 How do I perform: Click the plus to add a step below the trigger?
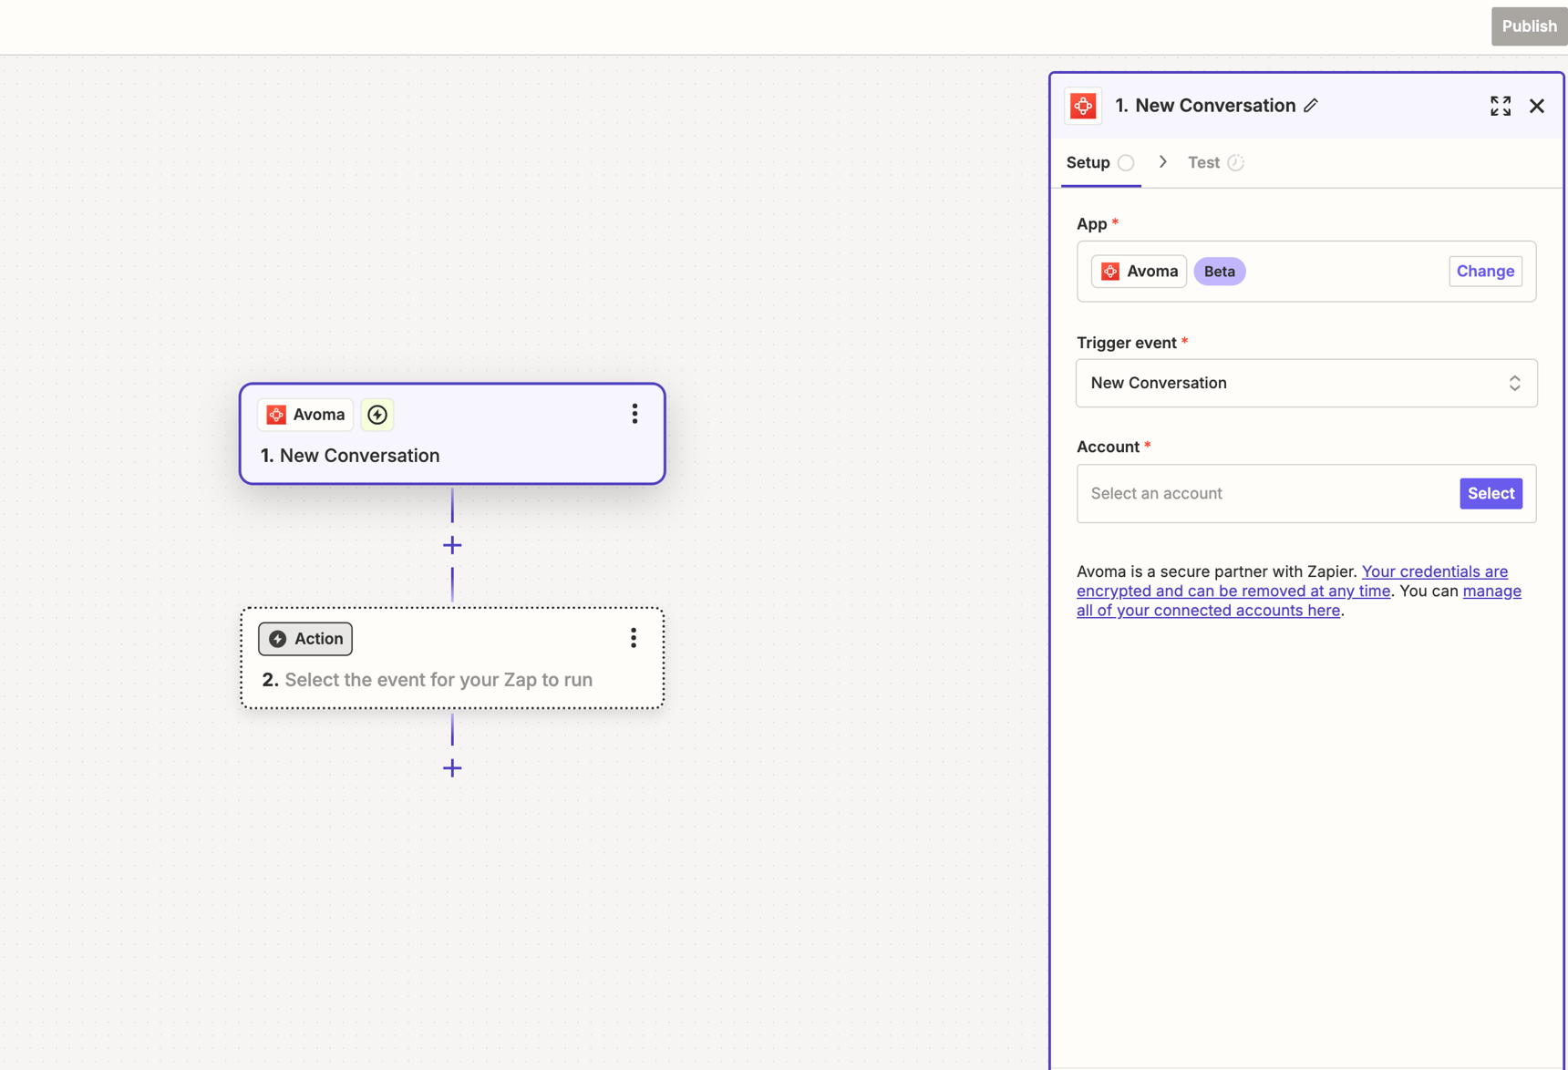452,545
